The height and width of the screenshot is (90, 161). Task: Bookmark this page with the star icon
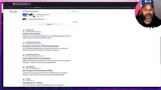tap(134, 7)
